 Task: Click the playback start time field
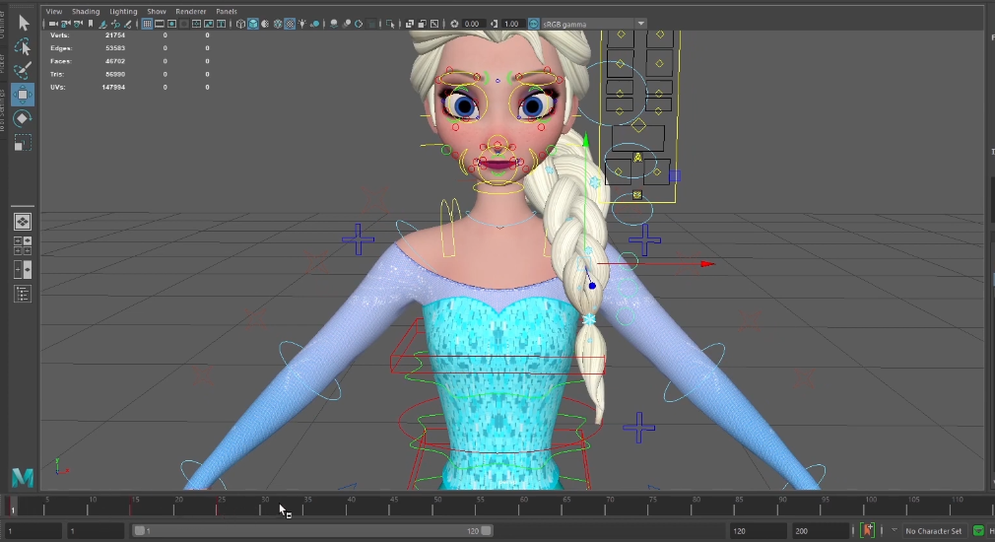coord(96,530)
